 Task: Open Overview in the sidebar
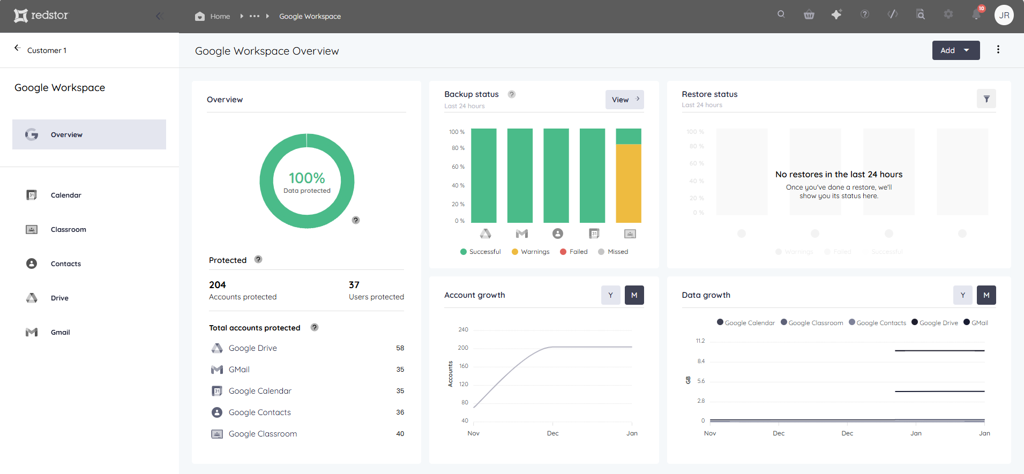89,134
